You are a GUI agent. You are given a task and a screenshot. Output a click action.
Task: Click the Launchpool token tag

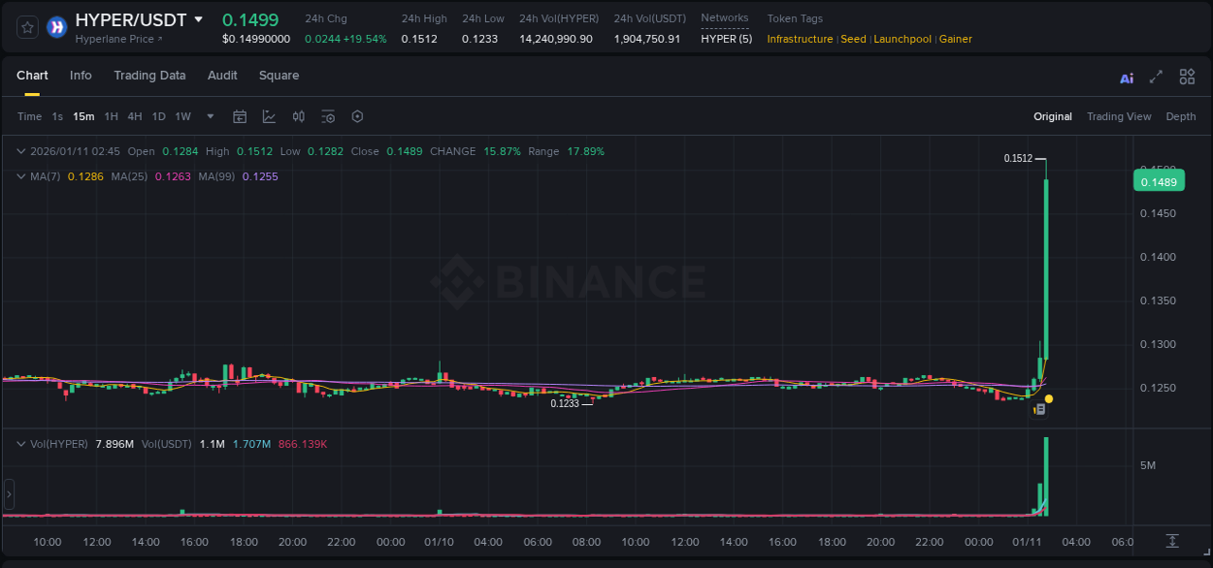click(902, 39)
